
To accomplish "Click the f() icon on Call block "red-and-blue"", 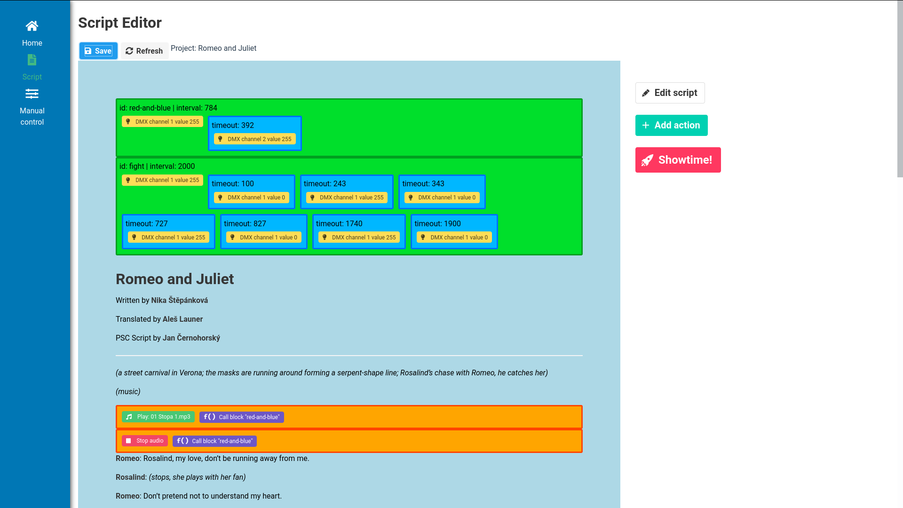I will point(209,417).
